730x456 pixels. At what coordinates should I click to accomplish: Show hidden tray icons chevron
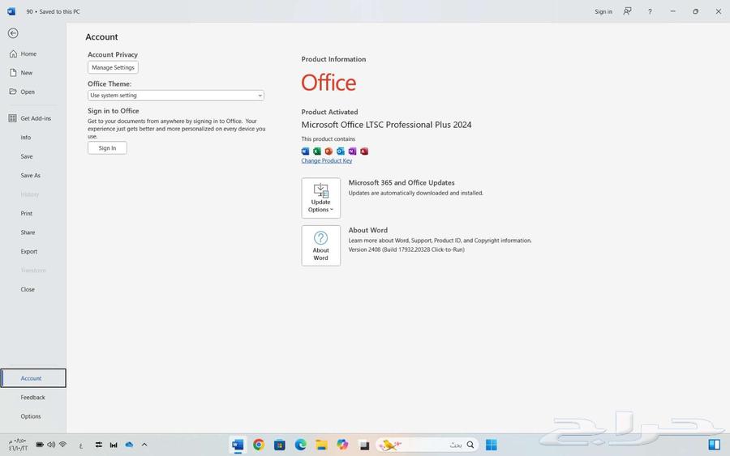click(x=144, y=445)
